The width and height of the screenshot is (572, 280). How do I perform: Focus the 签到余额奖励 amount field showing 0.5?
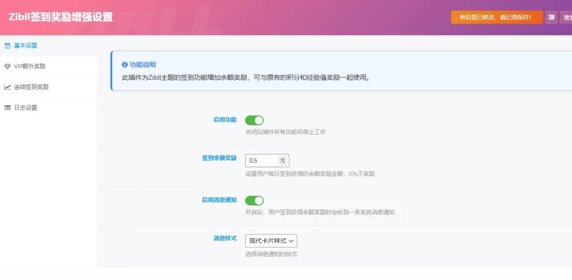click(261, 161)
